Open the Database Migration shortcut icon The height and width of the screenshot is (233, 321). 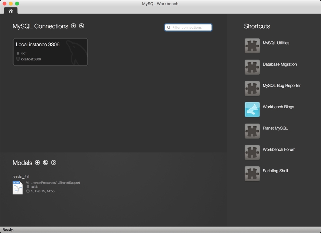(252, 67)
